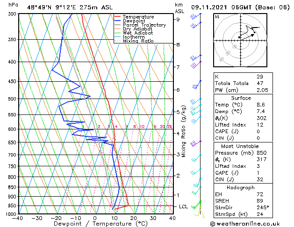The width and height of the screenshot is (294, 227).
Task: Click the purple wind barb near 650 hPa
Action: pos(195,143)
